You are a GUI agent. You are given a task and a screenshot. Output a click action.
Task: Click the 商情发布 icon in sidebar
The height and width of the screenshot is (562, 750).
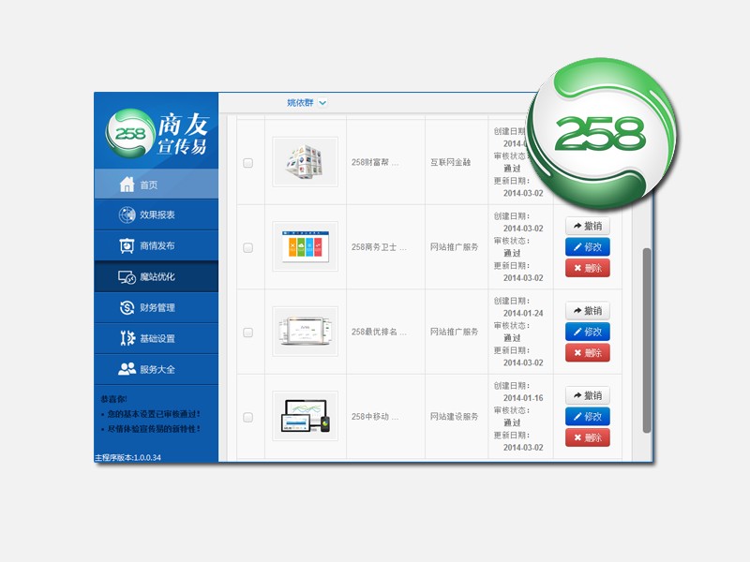point(127,246)
